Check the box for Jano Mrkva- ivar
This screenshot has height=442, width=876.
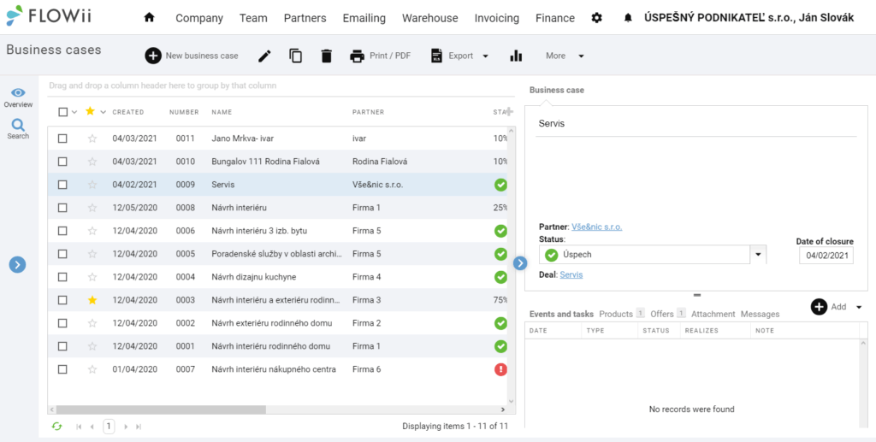[x=62, y=138]
